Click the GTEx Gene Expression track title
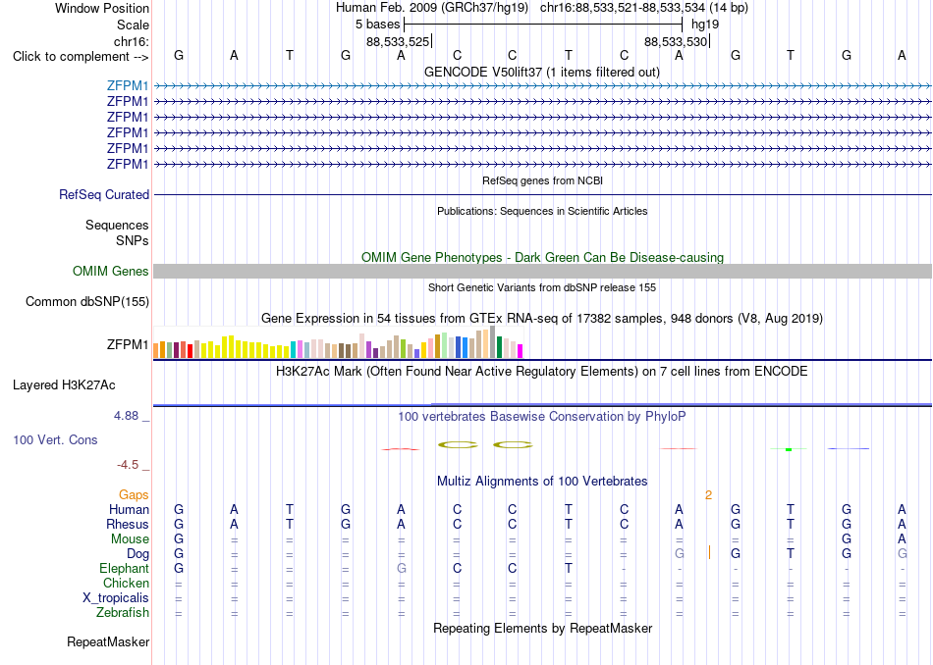The image size is (933, 665). (x=541, y=318)
